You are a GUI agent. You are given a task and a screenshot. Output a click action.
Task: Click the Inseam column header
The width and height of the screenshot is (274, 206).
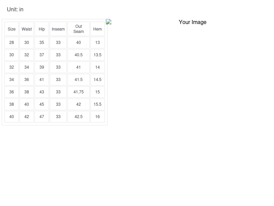(x=58, y=29)
